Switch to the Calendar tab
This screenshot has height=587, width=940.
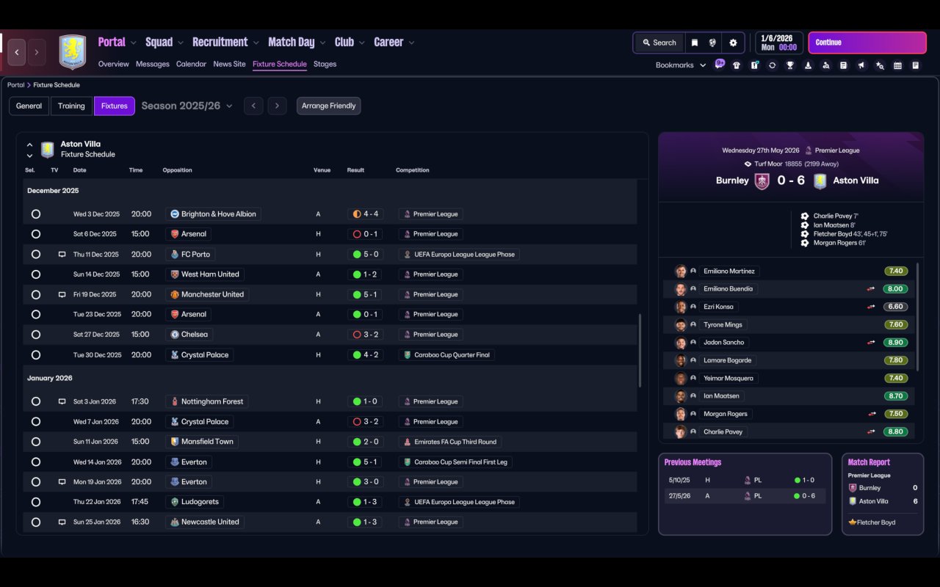click(x=191, y=64)
